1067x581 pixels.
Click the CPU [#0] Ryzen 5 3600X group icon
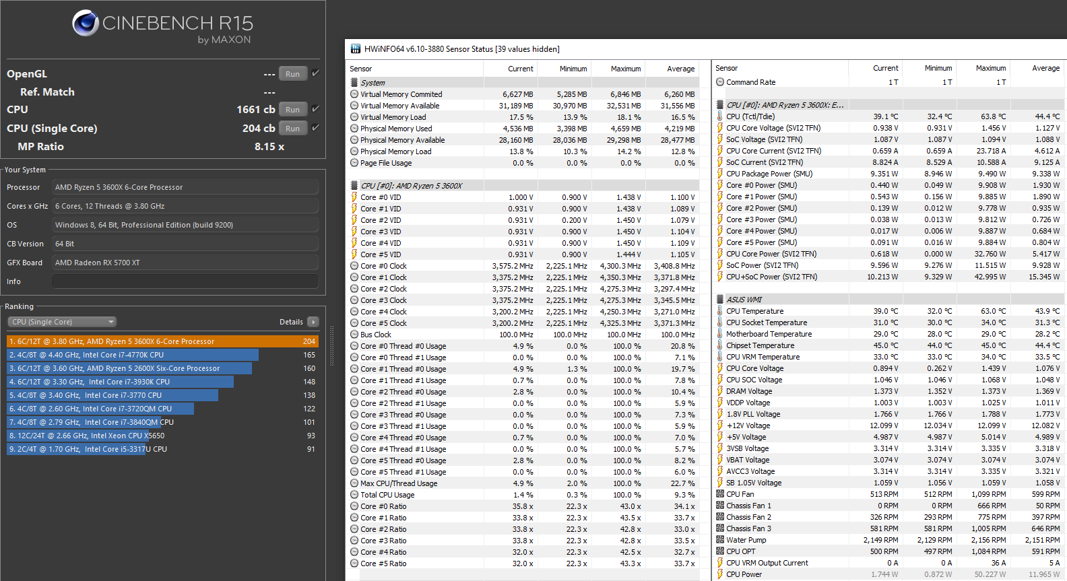(x=354, y=186)
